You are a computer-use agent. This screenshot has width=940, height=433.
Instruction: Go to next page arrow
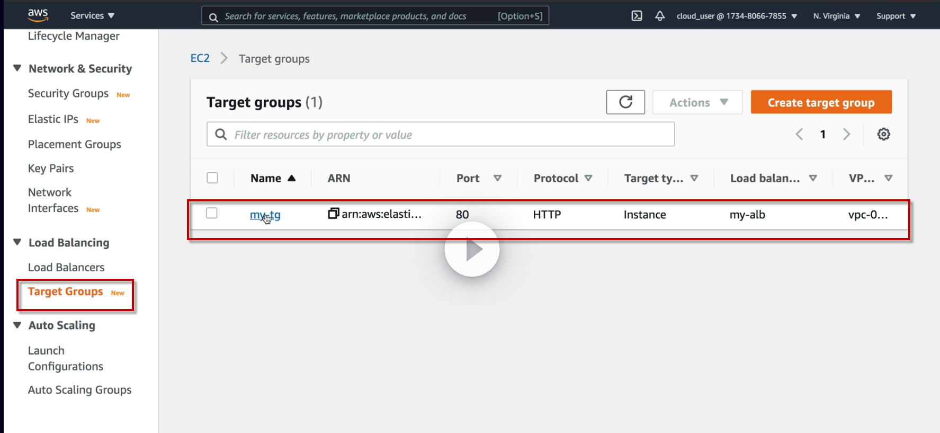846,134
